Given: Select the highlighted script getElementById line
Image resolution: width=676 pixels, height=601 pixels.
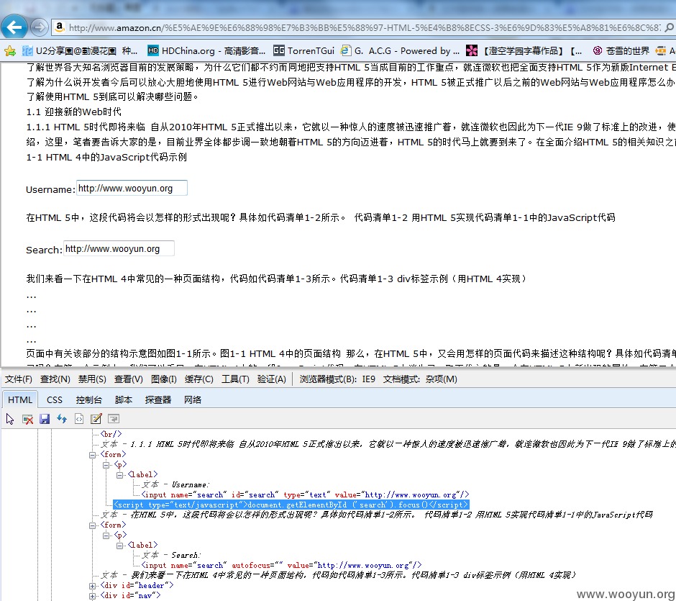Looking at the screenshot, I should click(291, 505).
